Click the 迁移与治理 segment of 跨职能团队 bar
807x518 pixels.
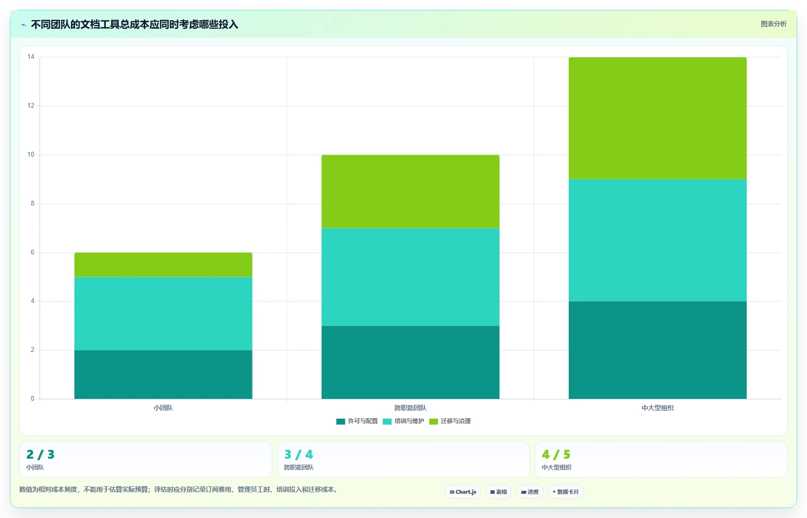coord(410,192)
